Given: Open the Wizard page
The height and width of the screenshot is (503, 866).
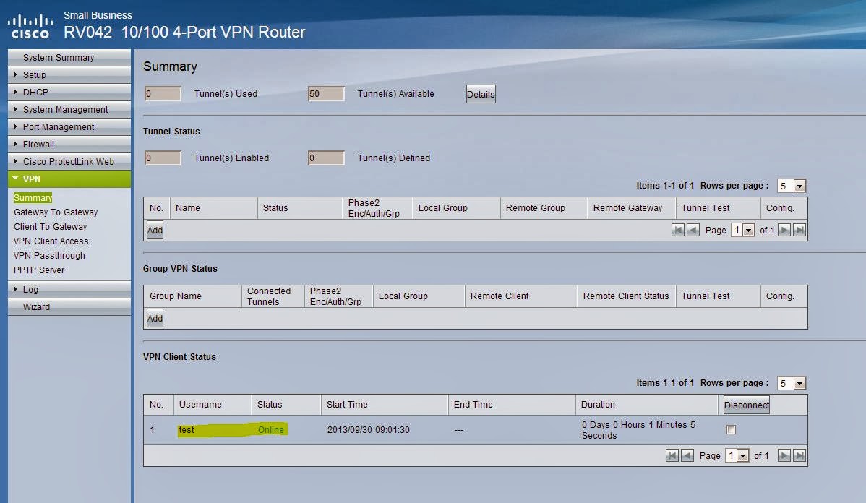Looking at the screenshot, I should click(69, 306).
